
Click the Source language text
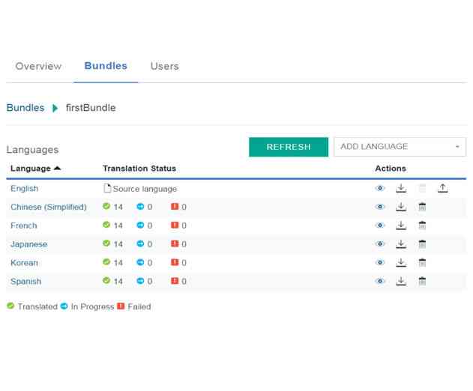[145, 189]
